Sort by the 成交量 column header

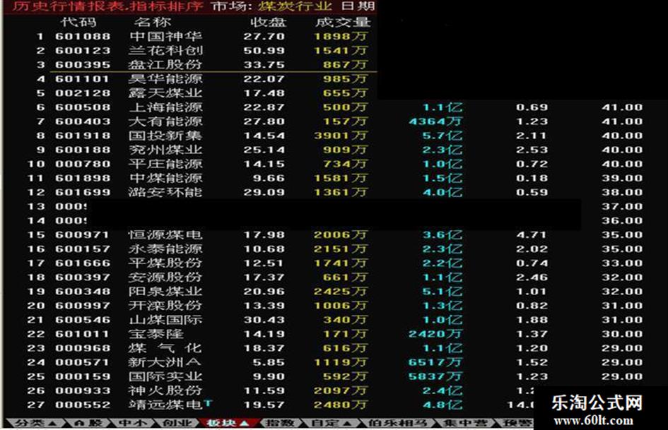[x=343, y=22]
